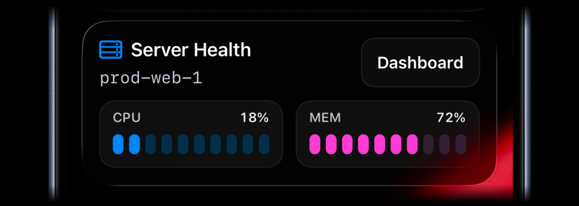Click the last dim CPU bar segment
Image resolution: width=579 pixels, height=206 pixels.
pos(264,144)
